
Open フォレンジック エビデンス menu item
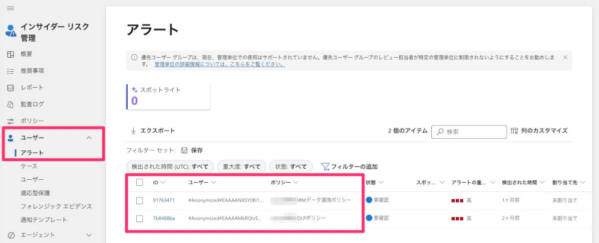pos(56,206)
